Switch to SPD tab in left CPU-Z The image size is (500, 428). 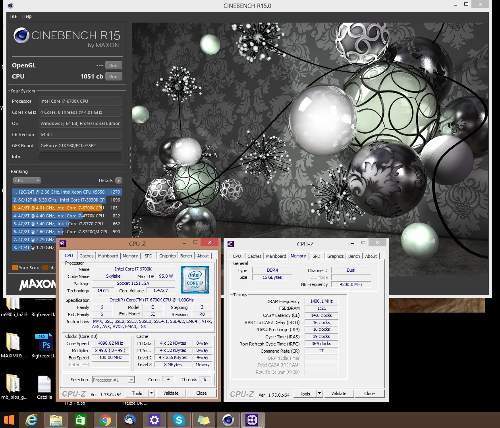(149, 256)
